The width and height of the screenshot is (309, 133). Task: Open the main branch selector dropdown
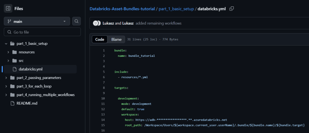(x=37, y=21)
